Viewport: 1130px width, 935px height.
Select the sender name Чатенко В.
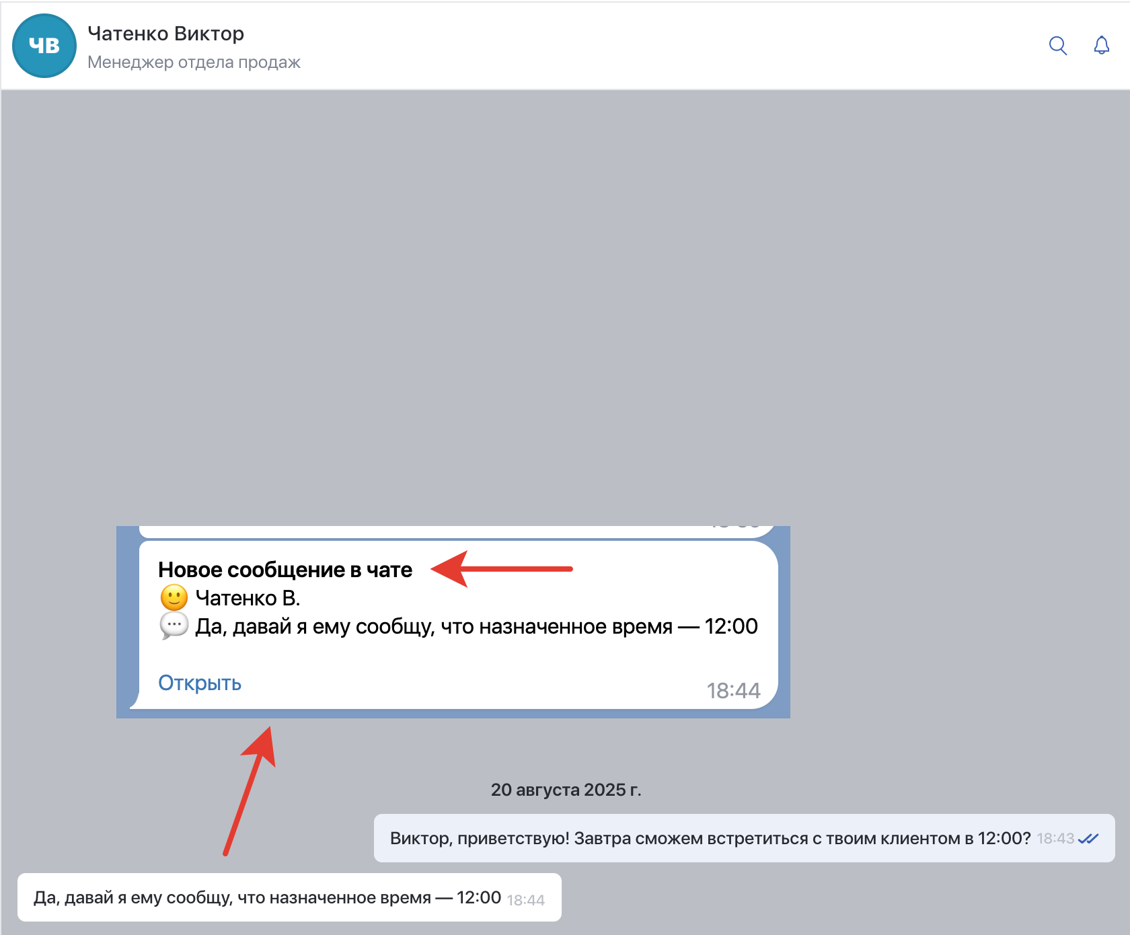(248, 598)
